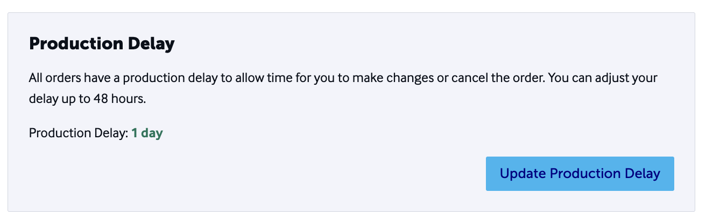706x222 pixels.
Task: Click the phrase 'cancel the order'
Action: 507,78
